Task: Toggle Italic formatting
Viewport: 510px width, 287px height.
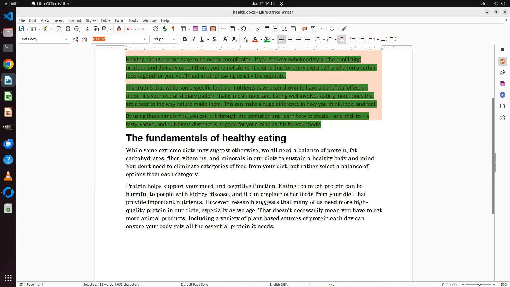Action: tap(194, 39)
